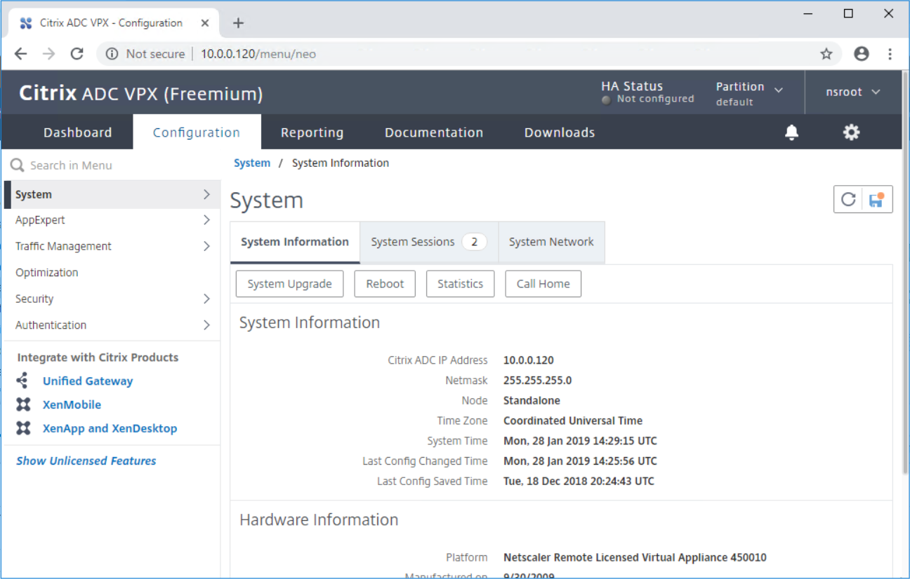Viewport: 910px width, 579px height.
Task: Click Show Unlicensed Features link
Action: coord(86,461)
